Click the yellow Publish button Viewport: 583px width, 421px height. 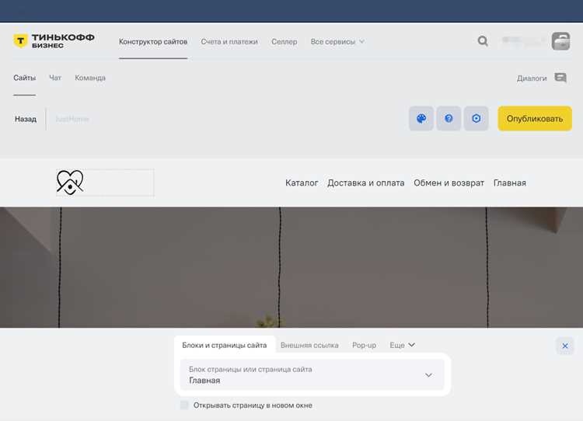coord(535,119)
